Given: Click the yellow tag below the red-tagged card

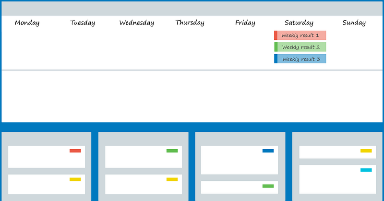Looking at the screenshot, I should coord(75,179).
